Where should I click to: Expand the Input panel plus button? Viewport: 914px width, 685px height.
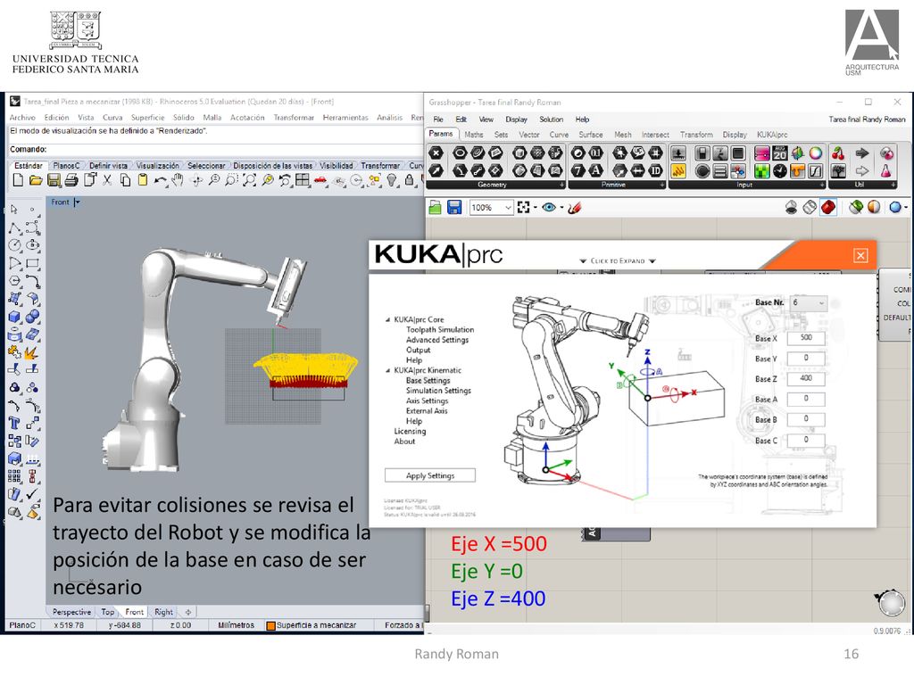pyautogui.click(x=822, y=185)
